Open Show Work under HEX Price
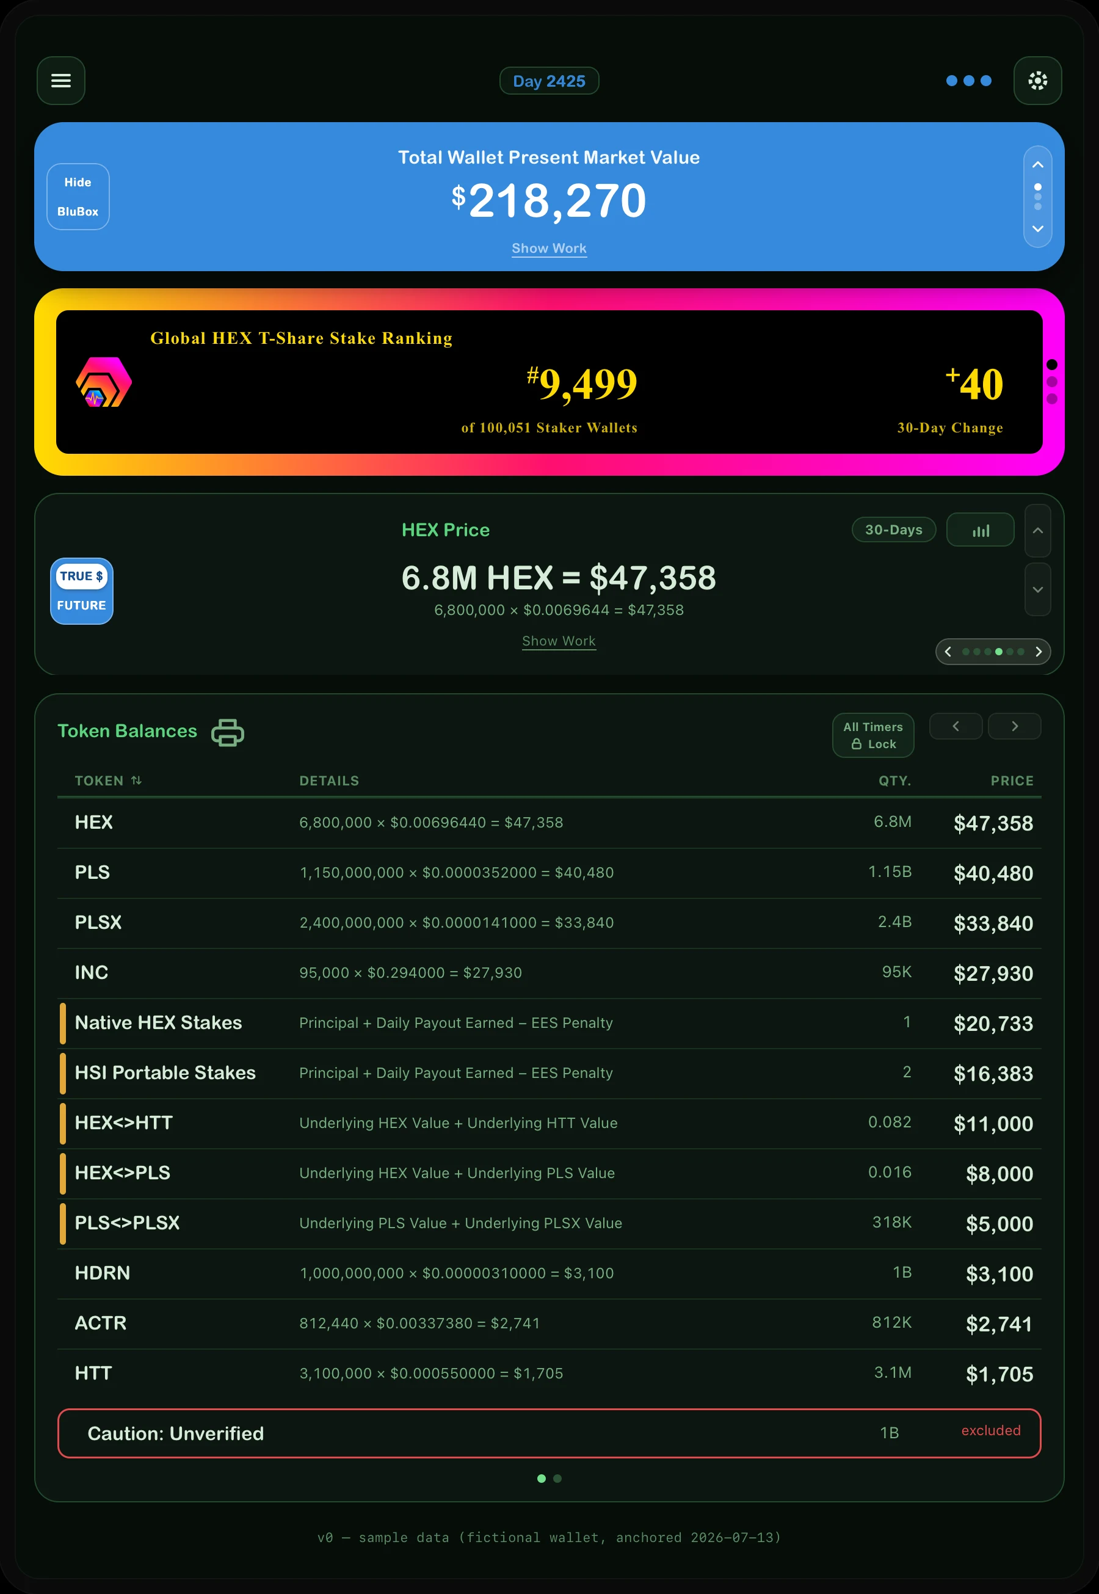The image size is (1099, 1594). pos(559,641)
